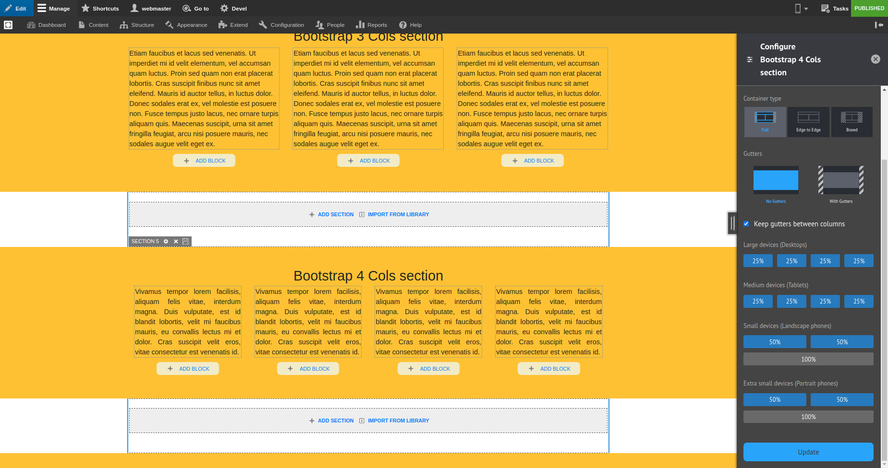
Task: Switch Container type to Boxed
Action: point(852,122)
